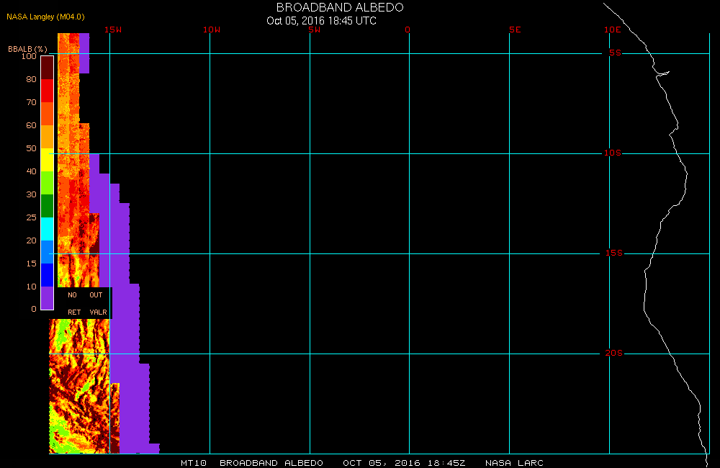Click the 15S latitude label
The image size is (720, 468).
coord(614,253)
